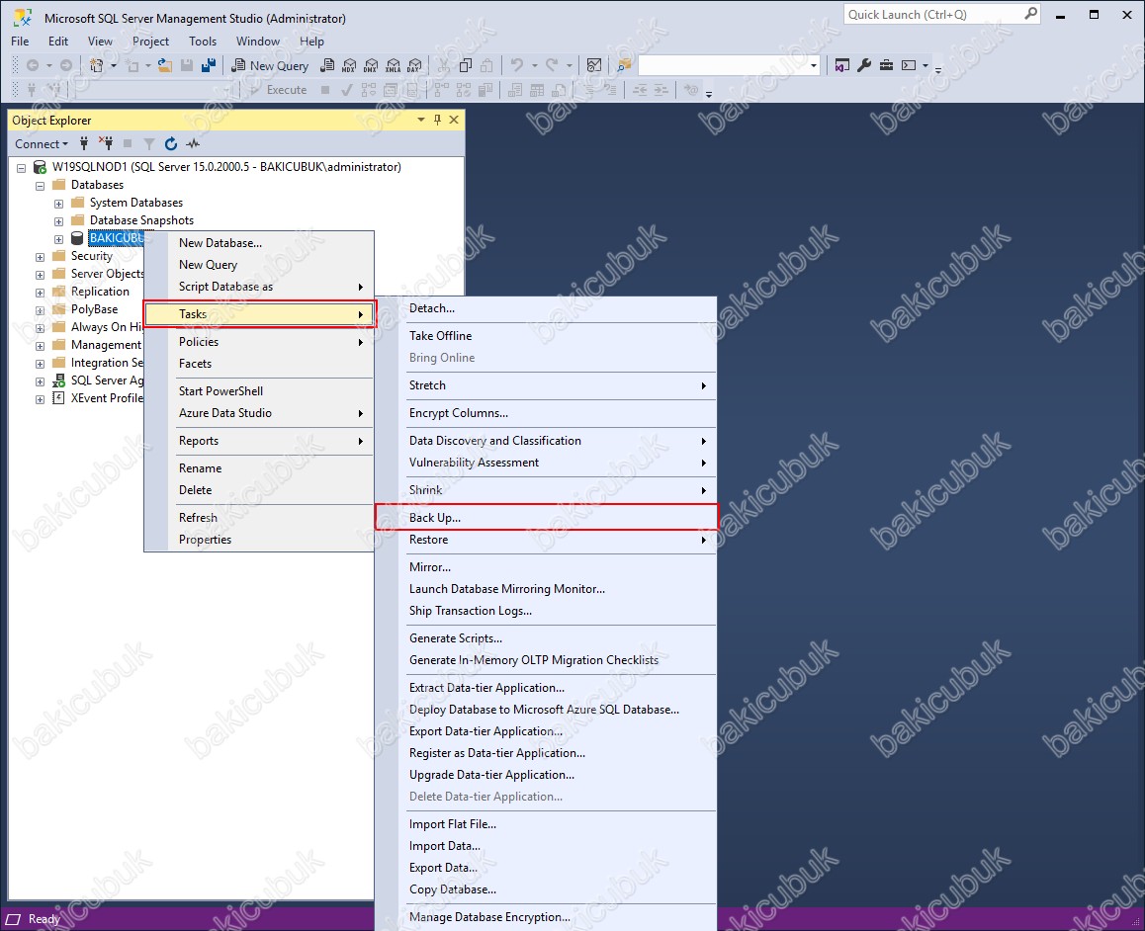The height and width of the screenshot is (931, 1145).
Task: Click the New Query toolbar button
Action: 270,65
